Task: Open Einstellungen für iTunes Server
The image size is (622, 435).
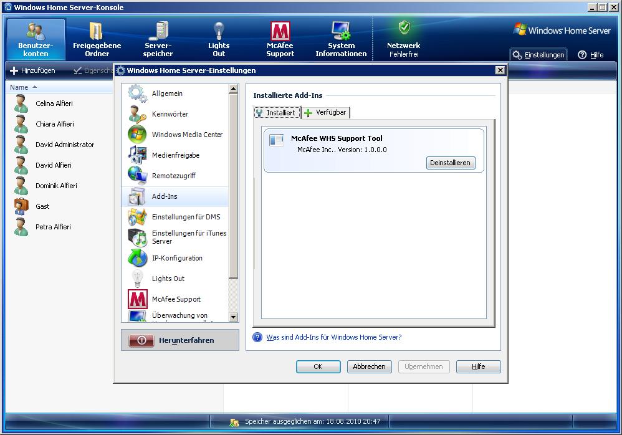Action: pyautogui.click(x=188, y=237)
